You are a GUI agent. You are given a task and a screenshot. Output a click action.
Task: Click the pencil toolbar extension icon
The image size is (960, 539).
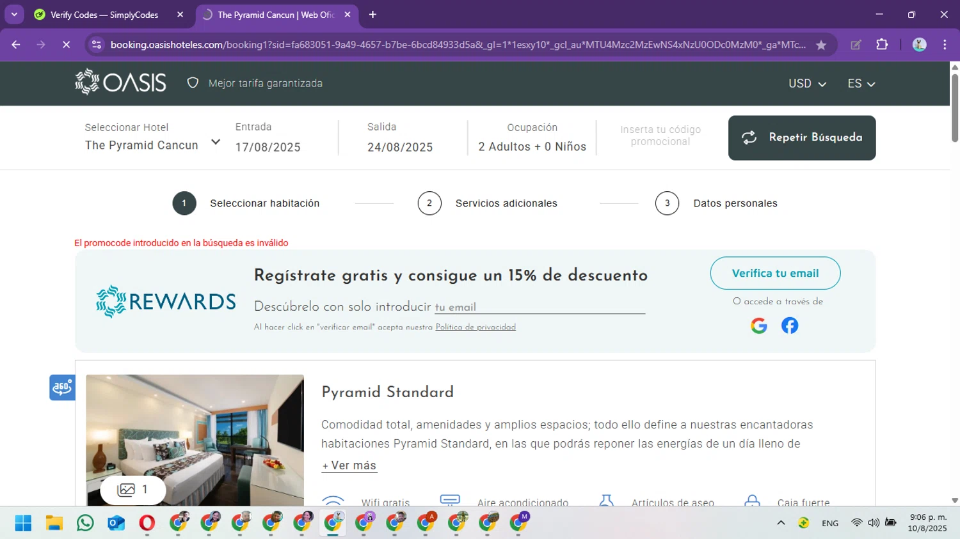pyautogui.click(x=856, y=45)
